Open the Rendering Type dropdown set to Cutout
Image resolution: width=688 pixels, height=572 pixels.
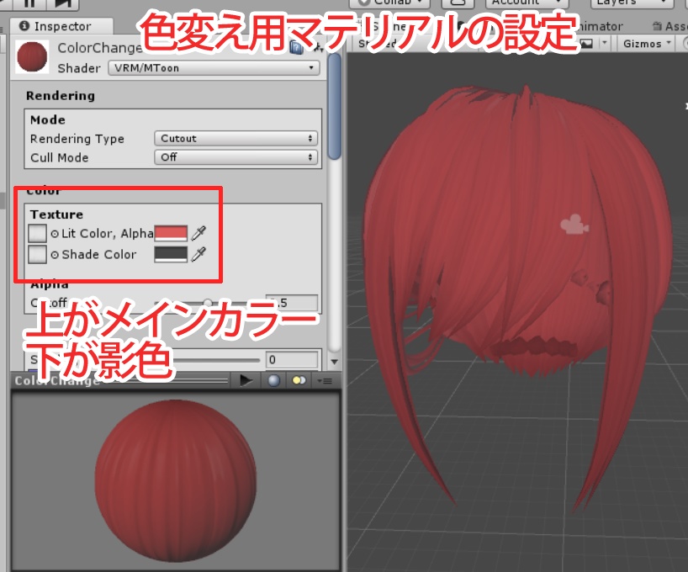click(236, 138)
